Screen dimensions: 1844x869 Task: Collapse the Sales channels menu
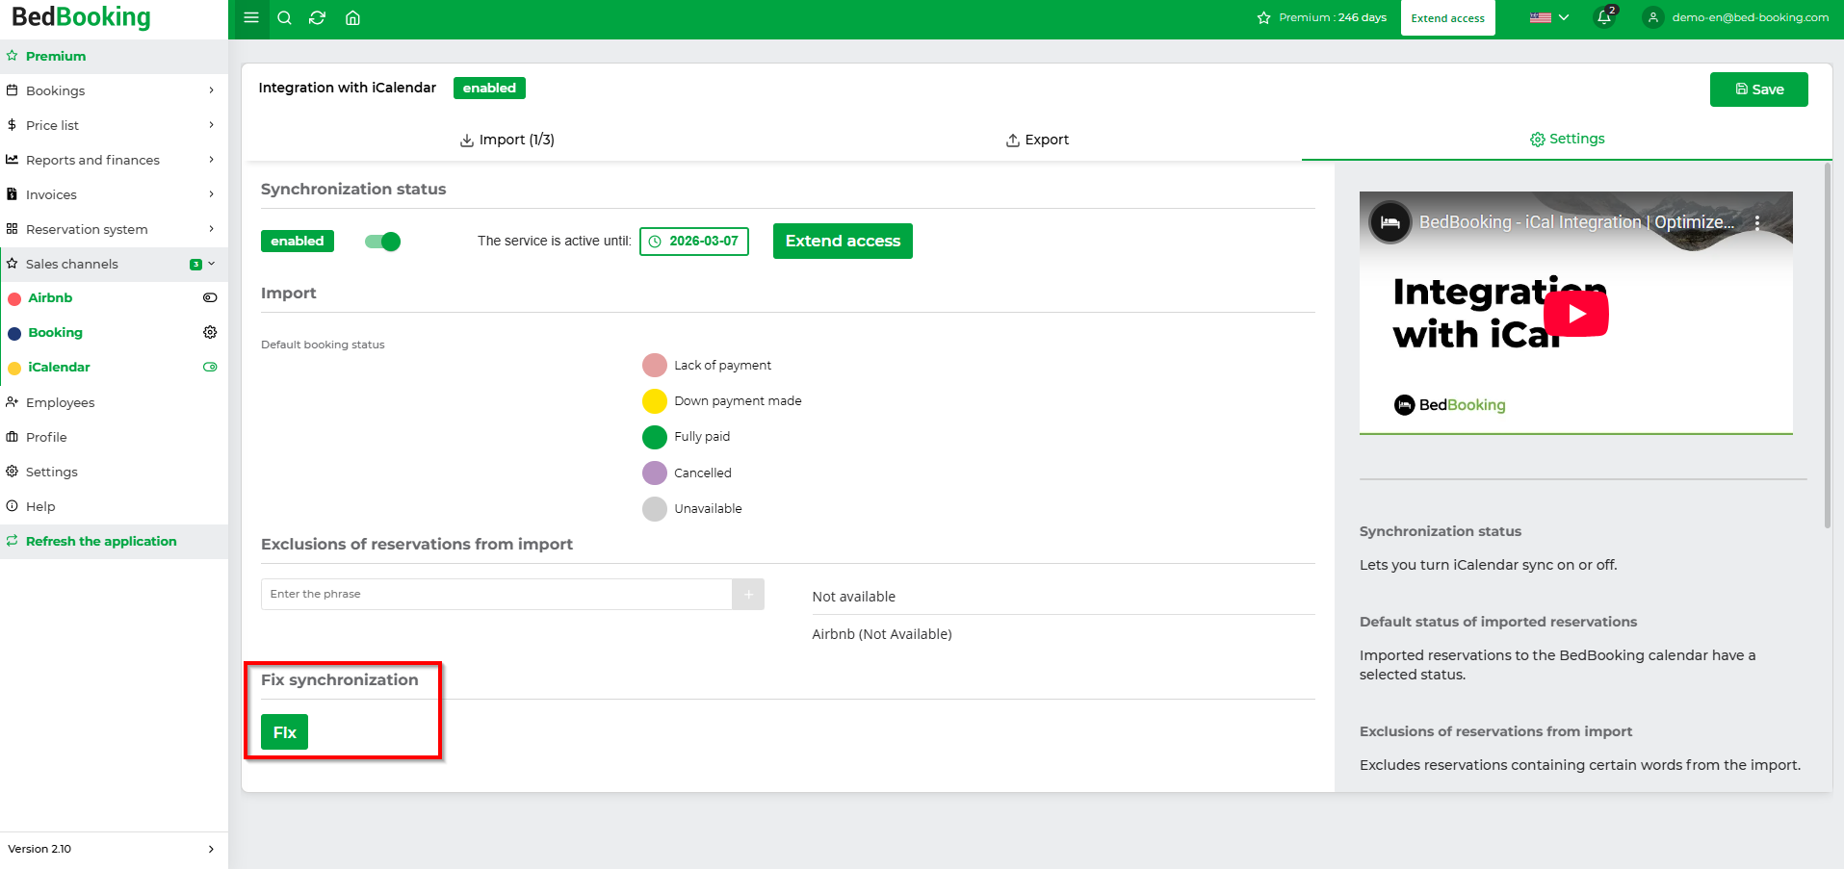[x=114, y=264]
